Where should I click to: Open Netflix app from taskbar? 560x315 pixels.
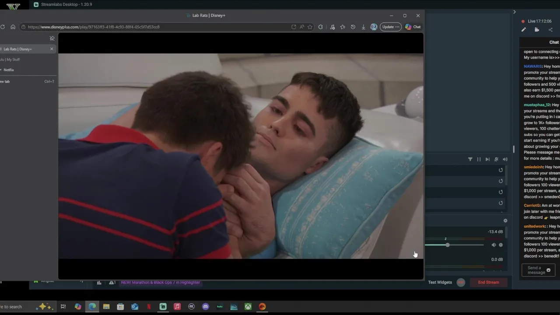click(149, 307)
